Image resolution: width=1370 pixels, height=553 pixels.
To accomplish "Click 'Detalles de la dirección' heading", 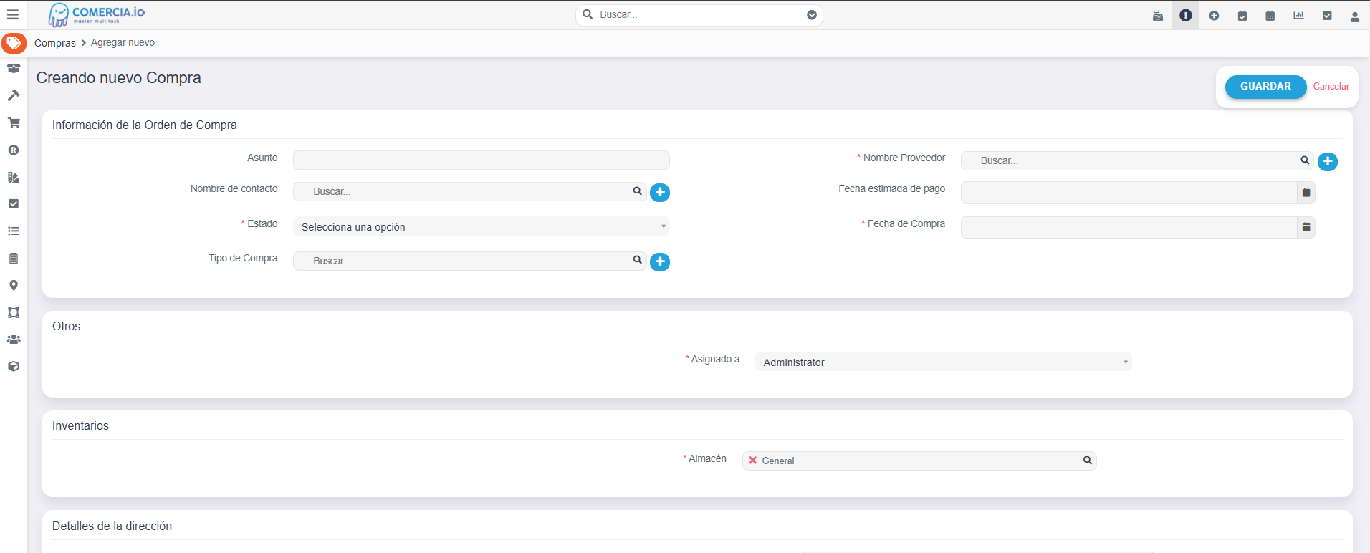I will (x=112, y=526).
